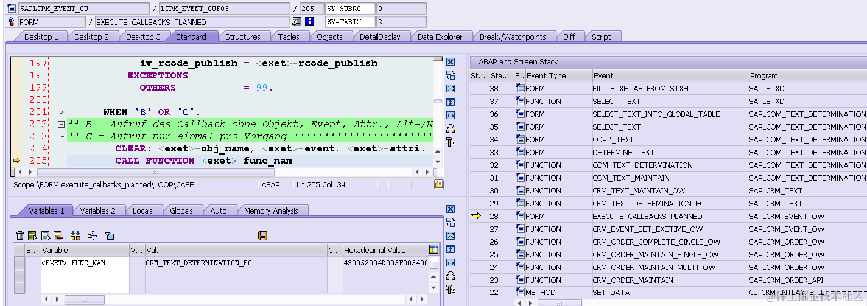Viewport: 867px width, 306px height.
Task: Switch to Auto tab
Action: (219, 210)
